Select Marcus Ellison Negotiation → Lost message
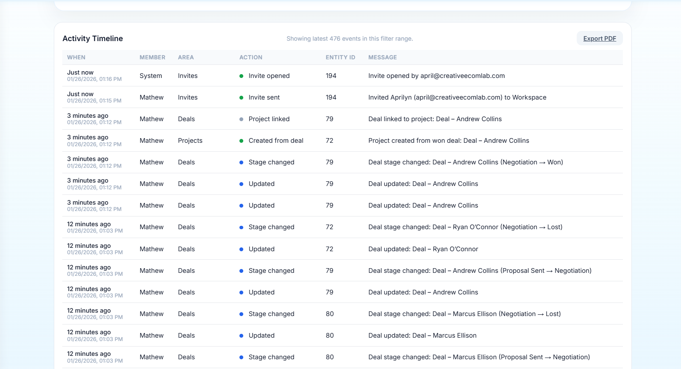Screen dimensions: 681x369 click(x=464, y=314)
